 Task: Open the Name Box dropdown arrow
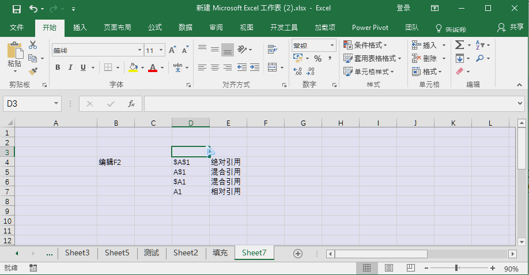coord(56,103)
